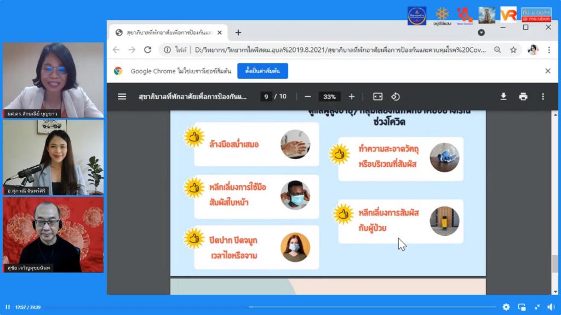561x315 pixels.
Task: Click the elapsed time 17:57 / 39:39
Action: coord(28,307)
